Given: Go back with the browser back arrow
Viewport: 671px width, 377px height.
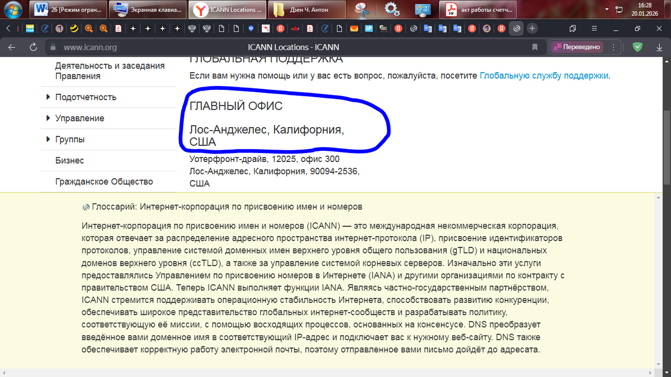Looking at the screenshot, I should tap(12, 47).
